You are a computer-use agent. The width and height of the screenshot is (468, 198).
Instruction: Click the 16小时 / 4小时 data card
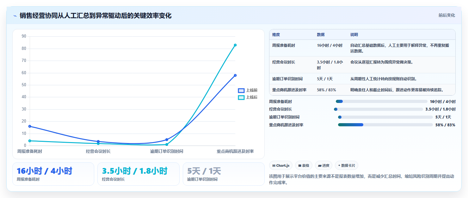(x=53, y=174)
